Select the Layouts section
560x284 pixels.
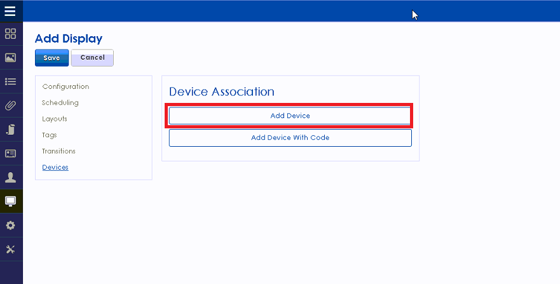[x=55, y=119]
